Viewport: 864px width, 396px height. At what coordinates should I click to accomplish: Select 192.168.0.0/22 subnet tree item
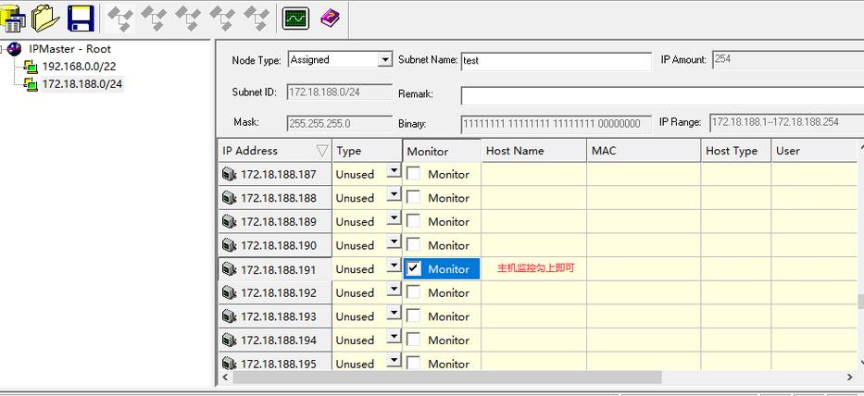(x=79, y=67)
